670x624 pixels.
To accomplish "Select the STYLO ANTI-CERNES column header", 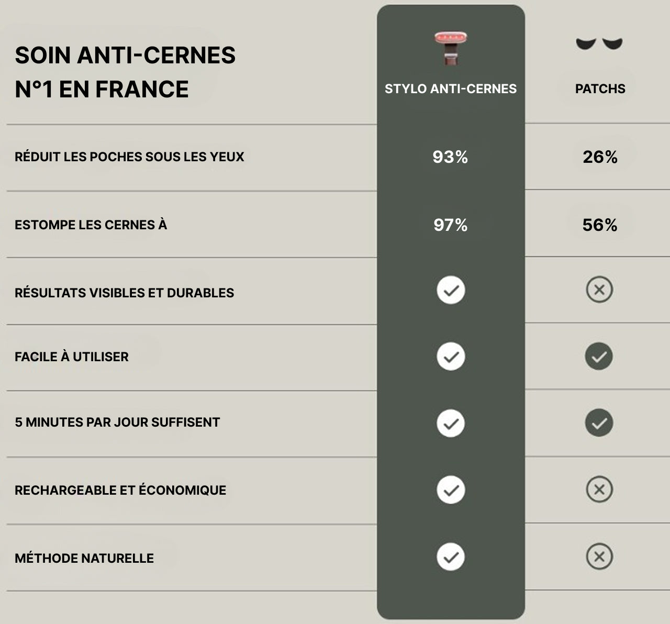I will coord(451,89).
